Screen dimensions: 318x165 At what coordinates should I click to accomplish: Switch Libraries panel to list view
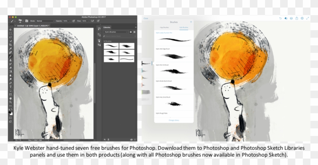click(x=134, y=32)
